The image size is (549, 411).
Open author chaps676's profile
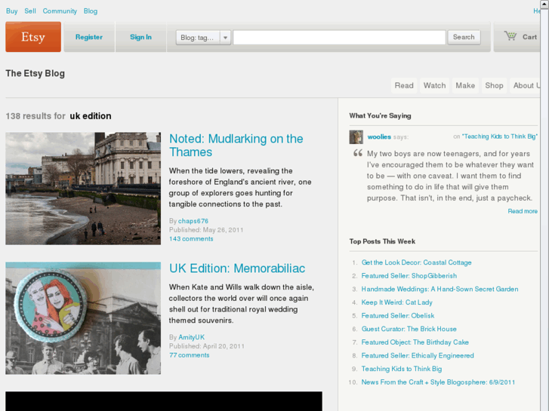click(x=193, y=221)
